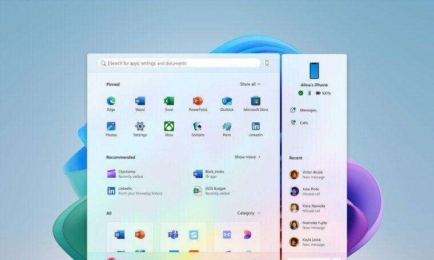434x260 pixels.
Task: Click the light-blue S app icon
Action: (194, 235)
